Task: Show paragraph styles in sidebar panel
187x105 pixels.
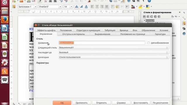Action: coord(144,17)
